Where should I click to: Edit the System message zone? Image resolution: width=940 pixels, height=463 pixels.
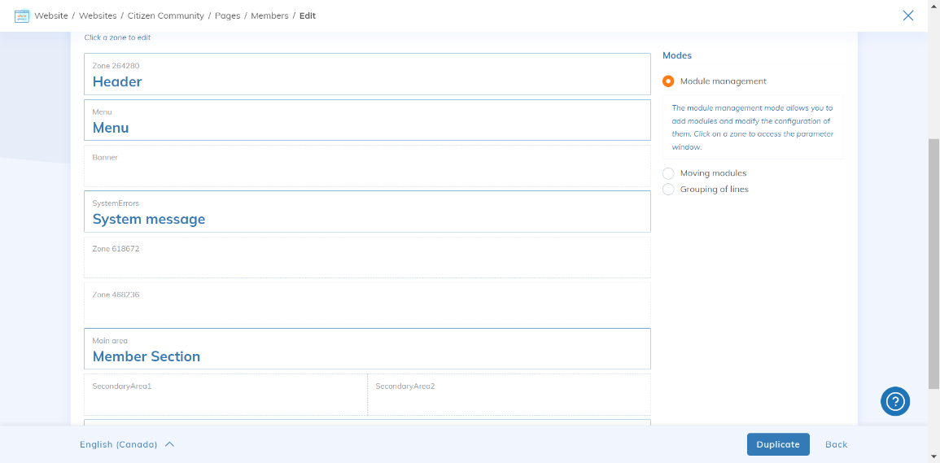367,211
